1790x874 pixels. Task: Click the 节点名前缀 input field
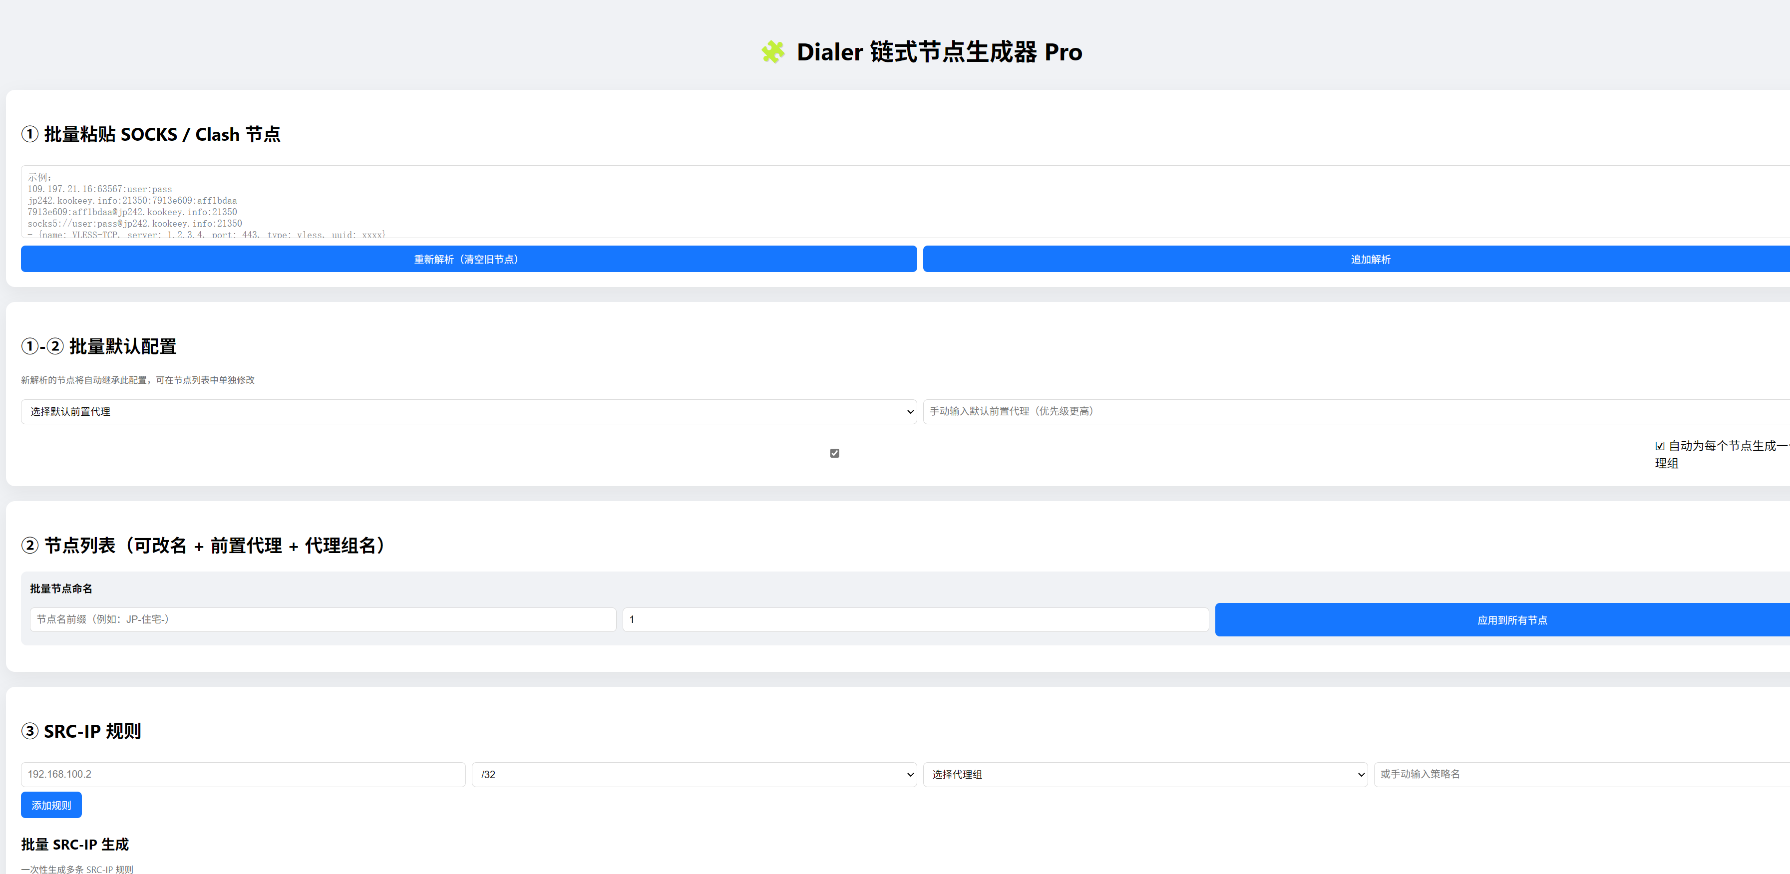coord(323,619)
